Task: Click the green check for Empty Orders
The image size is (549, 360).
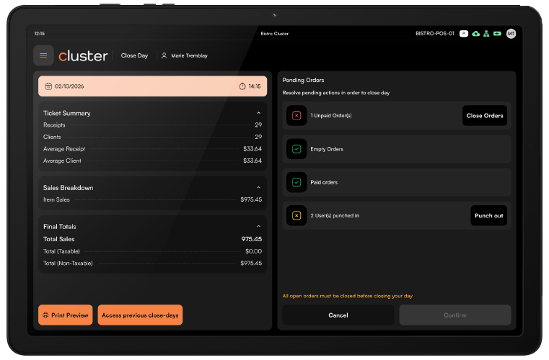Action: point(297,149)
